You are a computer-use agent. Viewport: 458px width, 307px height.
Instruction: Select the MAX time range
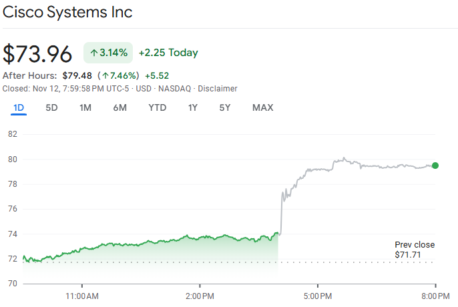coord(262,108)
